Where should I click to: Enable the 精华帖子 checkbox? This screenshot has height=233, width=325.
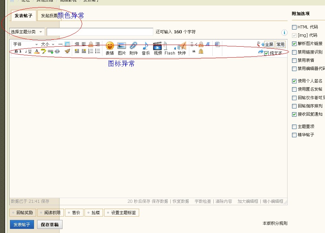coord(294,135)
